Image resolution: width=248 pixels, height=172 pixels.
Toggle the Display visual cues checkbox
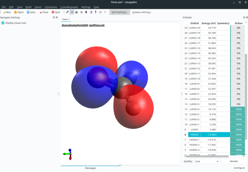pyautogui.click(x=3, y=23)
